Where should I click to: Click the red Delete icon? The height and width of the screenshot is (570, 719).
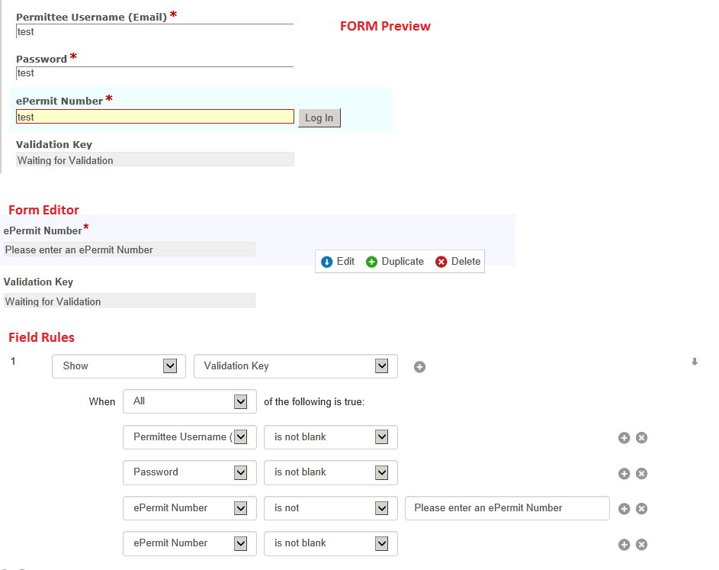tap(441, 262)
